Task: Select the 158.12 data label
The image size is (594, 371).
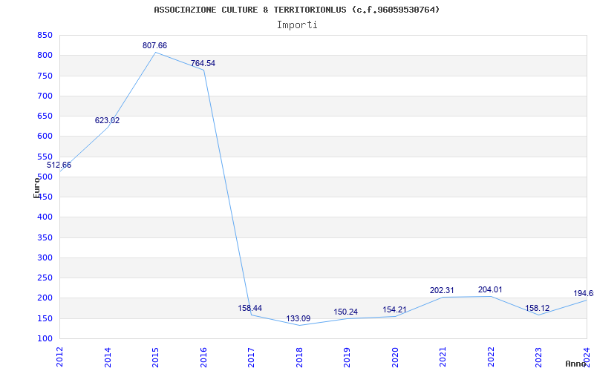Action: tap(537, 308)
